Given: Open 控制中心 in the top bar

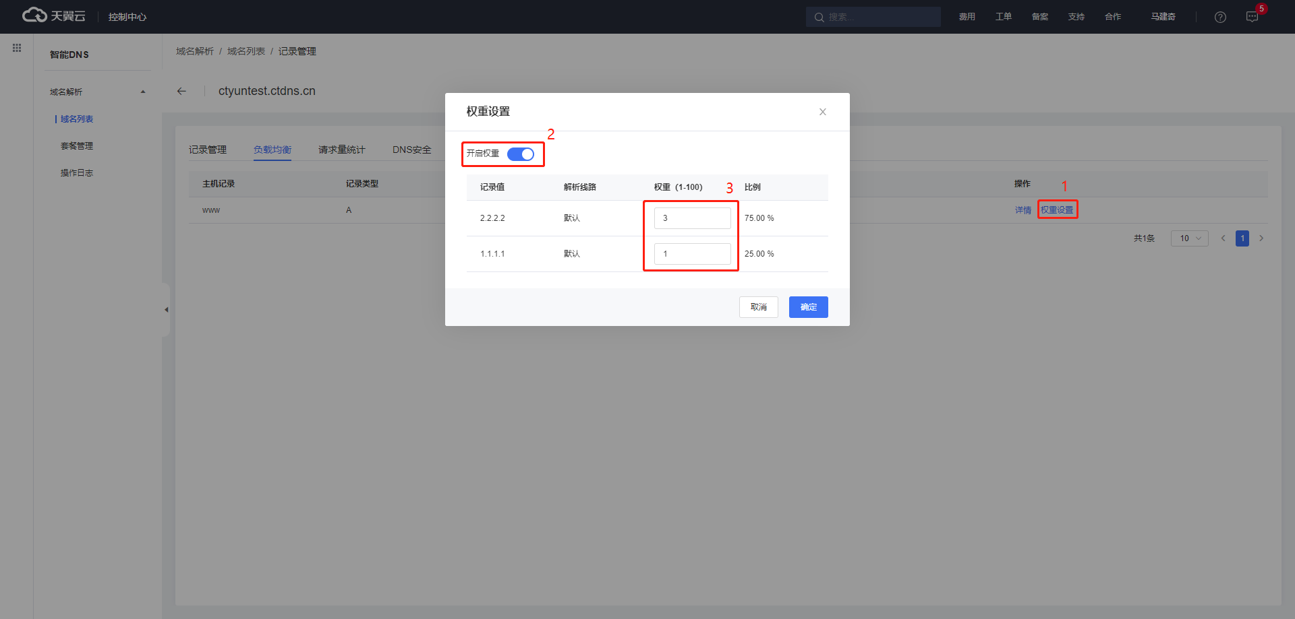Looking at the screenshot, I should tap(127, 17).
